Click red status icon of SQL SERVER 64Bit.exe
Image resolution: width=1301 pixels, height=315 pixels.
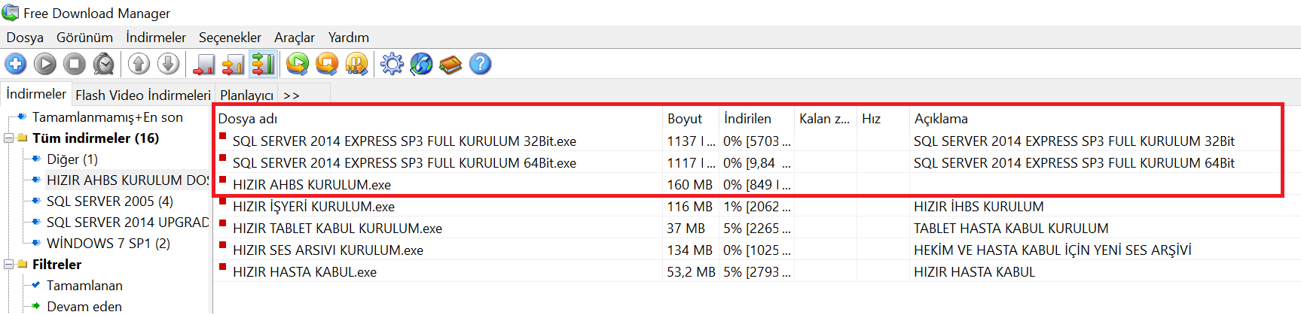pyautogui.click(x=223, y=159)
